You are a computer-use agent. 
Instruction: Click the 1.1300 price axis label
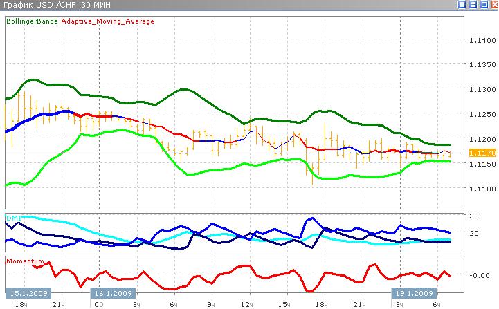(x=482, y=90)
